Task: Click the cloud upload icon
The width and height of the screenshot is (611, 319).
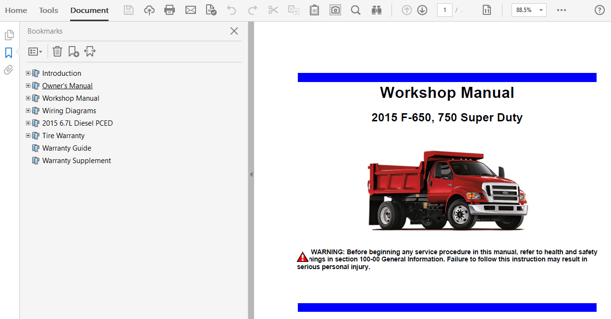Action: (149, 10)
